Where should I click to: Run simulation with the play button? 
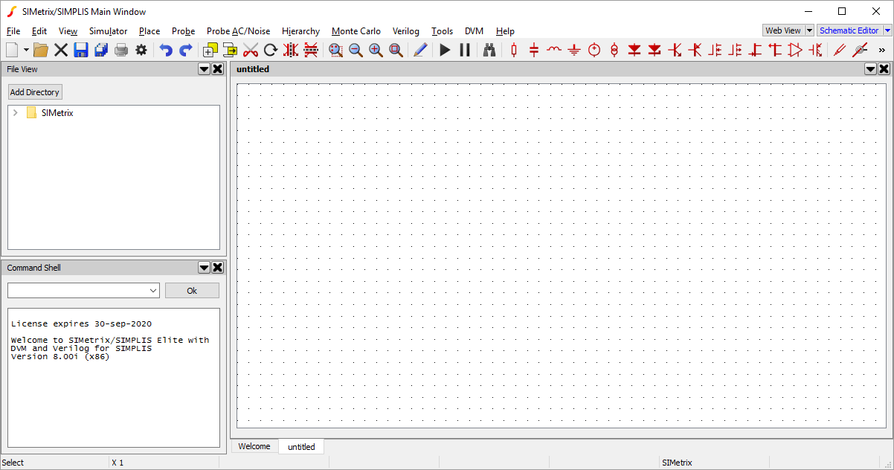click(445, 50)
